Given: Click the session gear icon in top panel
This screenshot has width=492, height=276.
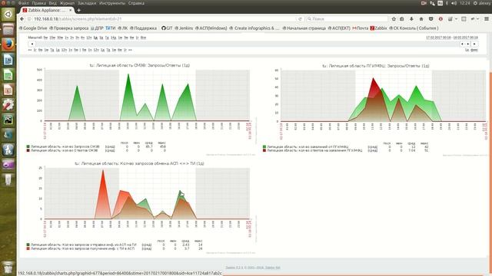Looking at the screenshot, I should click(475, 3).
